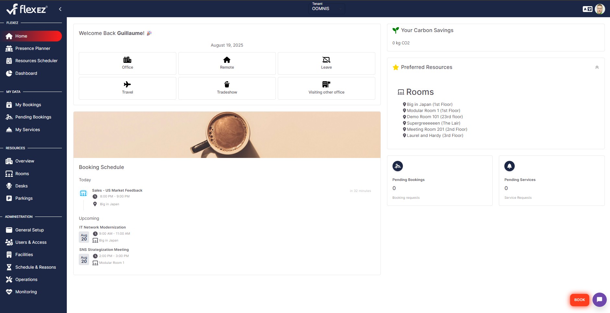Open the Resources Scheduler
This screenshot has width=610, height=313.
(36, 61)
